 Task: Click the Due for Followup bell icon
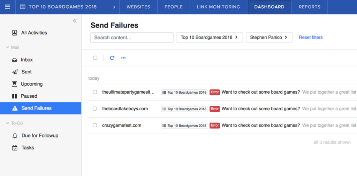tap(15, 136)
